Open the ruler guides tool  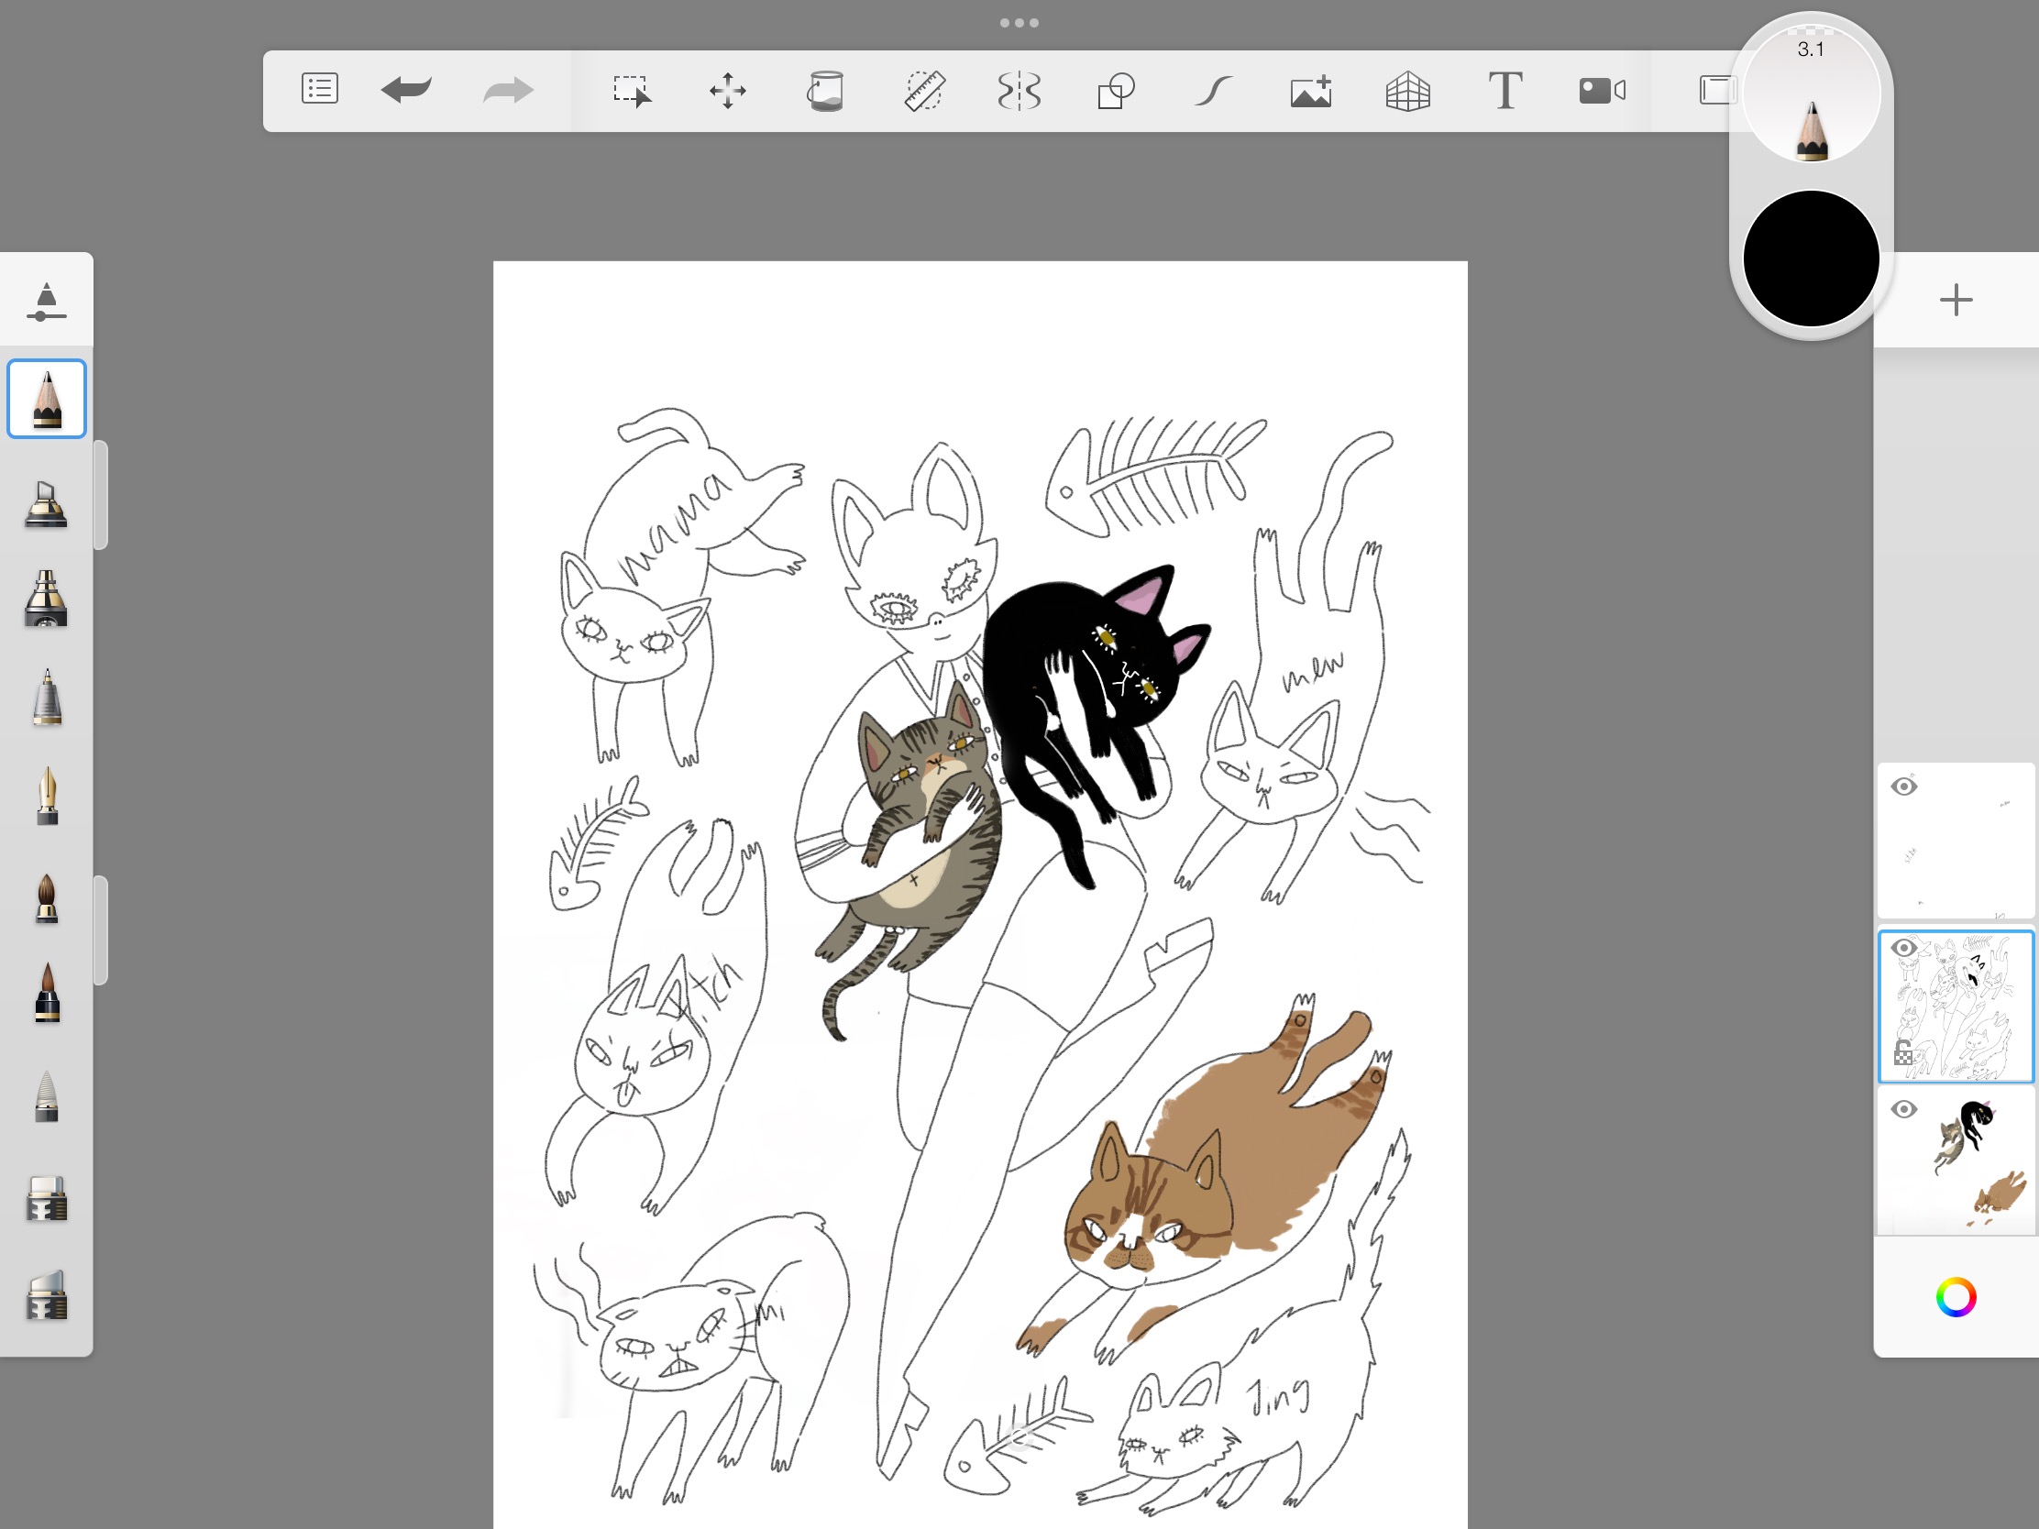click(923, 91)
